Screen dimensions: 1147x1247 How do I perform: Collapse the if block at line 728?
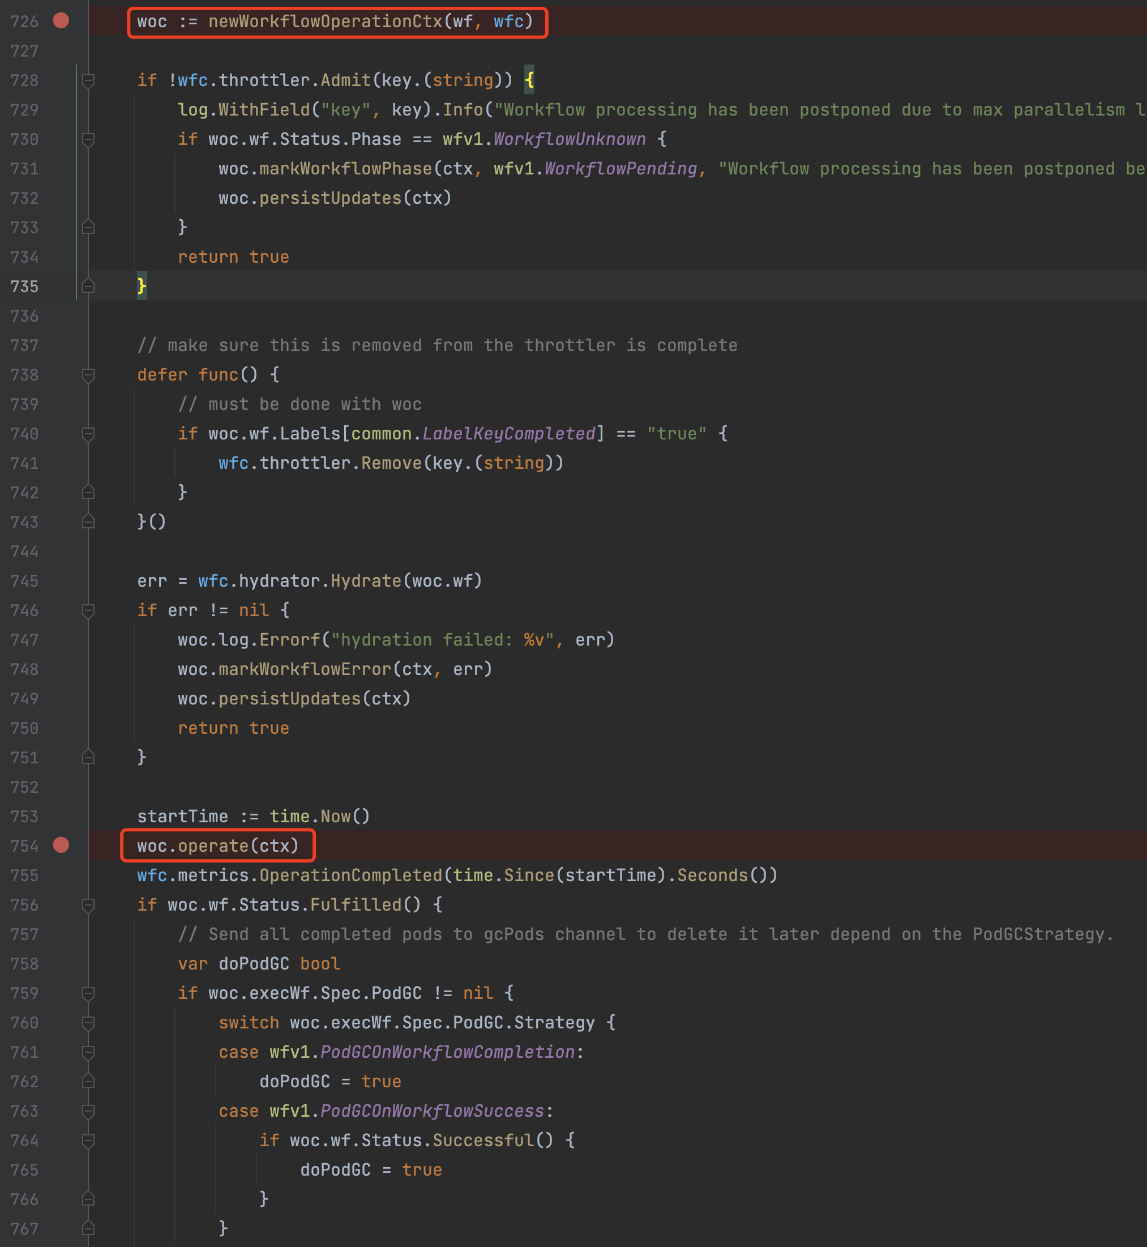point(88,80)
